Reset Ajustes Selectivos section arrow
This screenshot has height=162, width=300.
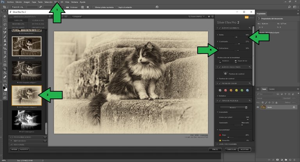[x=250, y=67]
